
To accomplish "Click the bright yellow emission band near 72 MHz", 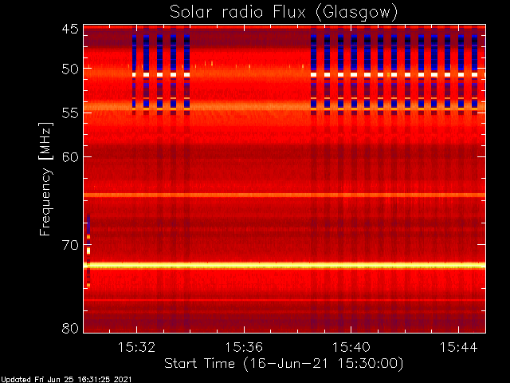I will tap(284, 266).
